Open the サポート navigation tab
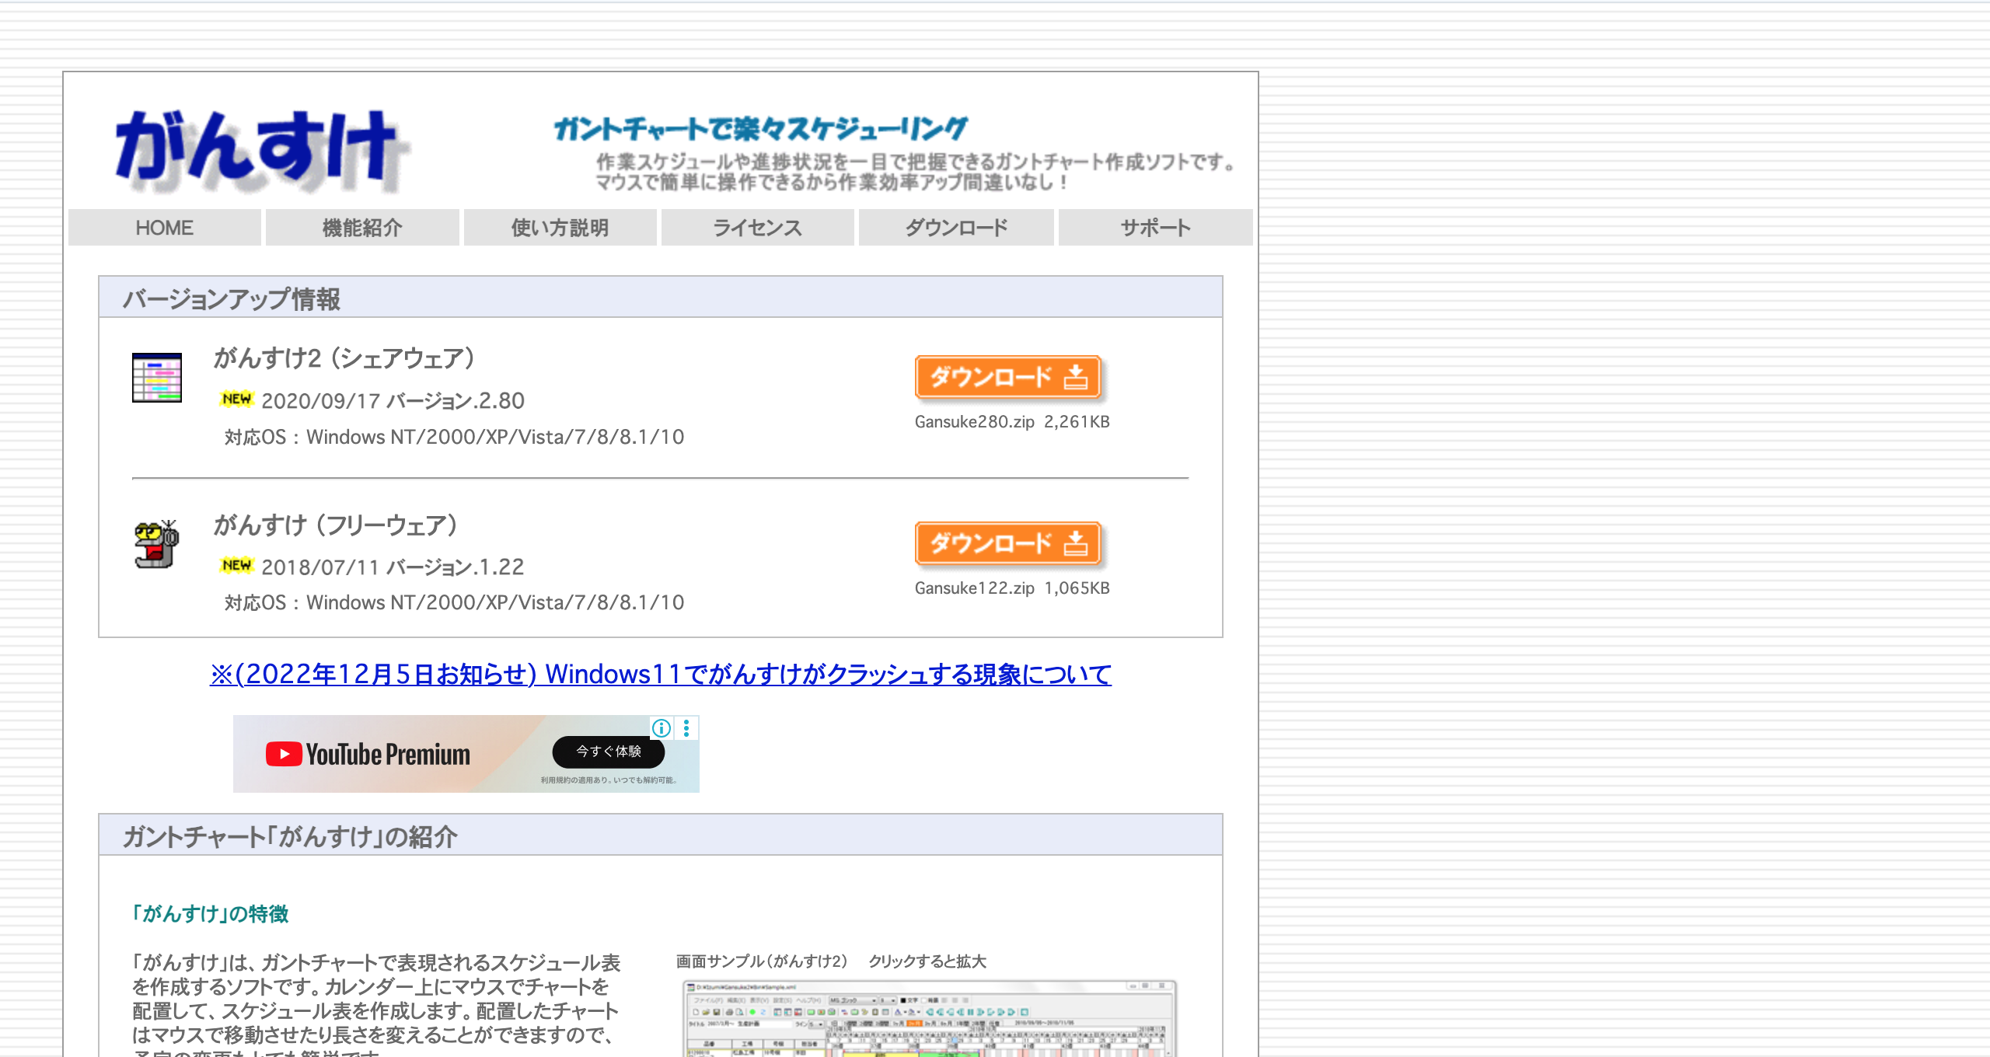 (1156, 228)
